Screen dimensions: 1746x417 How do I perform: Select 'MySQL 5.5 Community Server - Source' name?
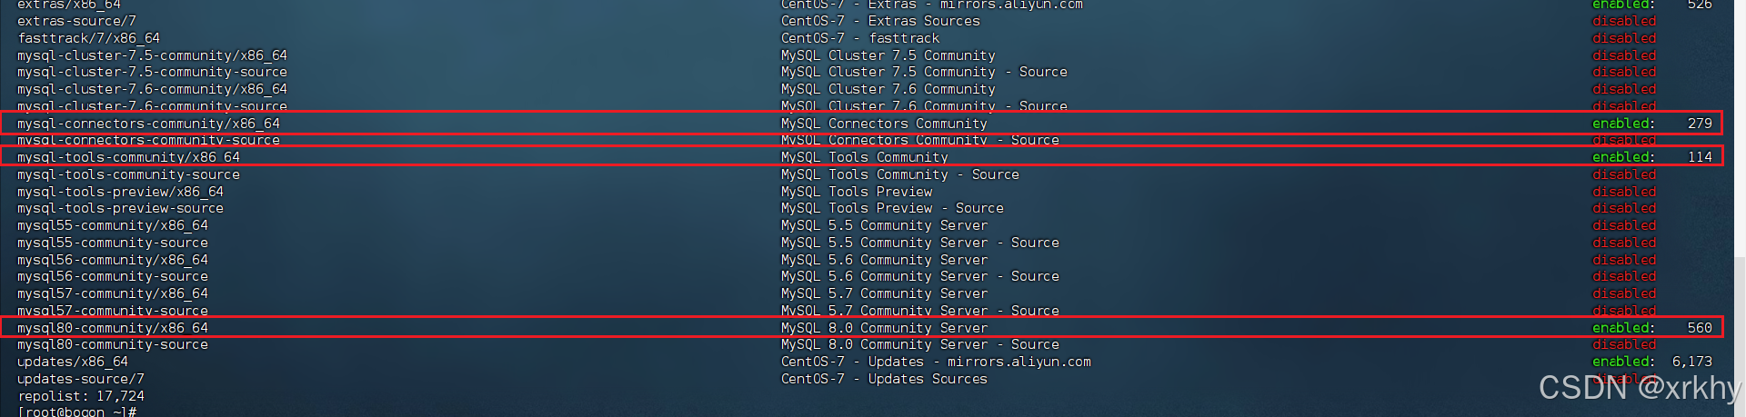click(x=920, y=243)
